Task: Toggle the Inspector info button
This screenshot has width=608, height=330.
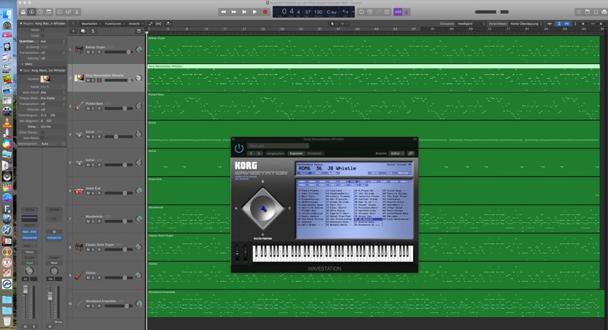Action: point(32,12)
